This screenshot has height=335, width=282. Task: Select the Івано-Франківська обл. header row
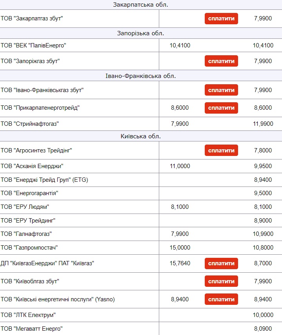(x=141, y=76)
